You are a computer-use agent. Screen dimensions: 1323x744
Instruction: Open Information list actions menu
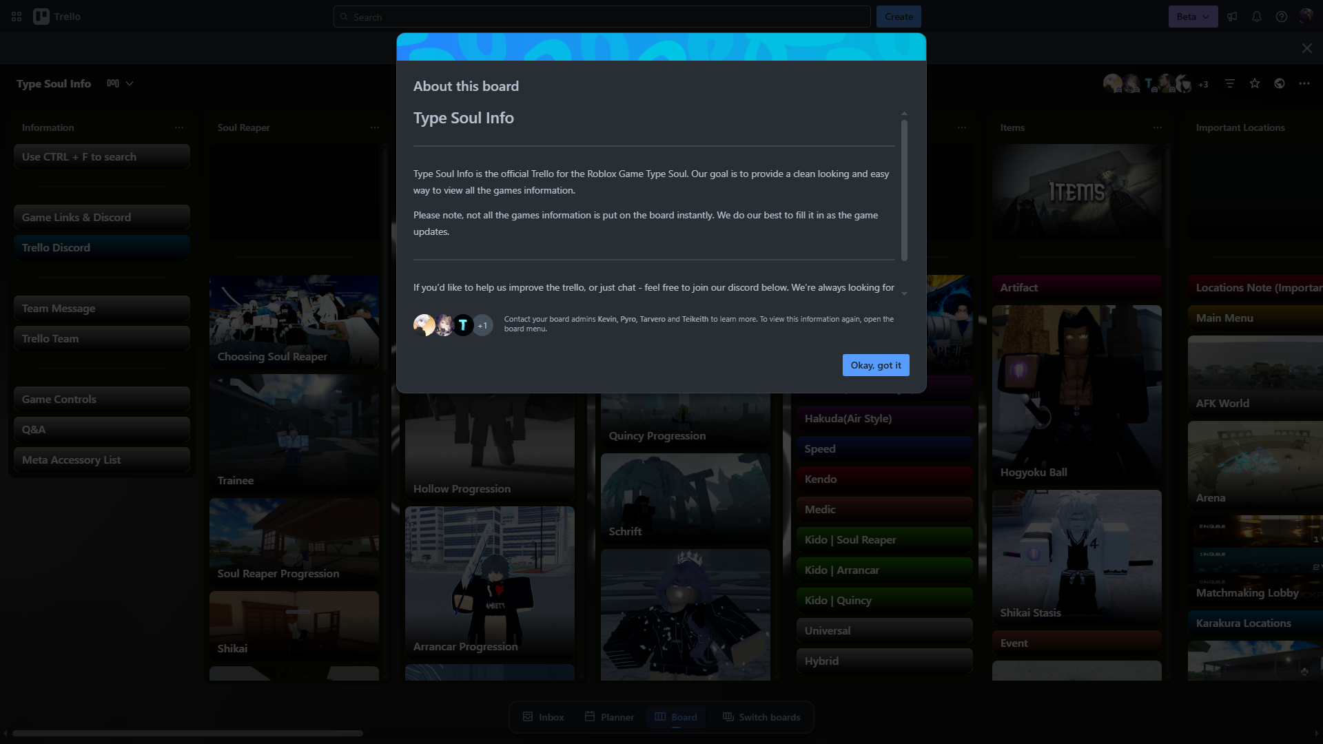[179, 127]
